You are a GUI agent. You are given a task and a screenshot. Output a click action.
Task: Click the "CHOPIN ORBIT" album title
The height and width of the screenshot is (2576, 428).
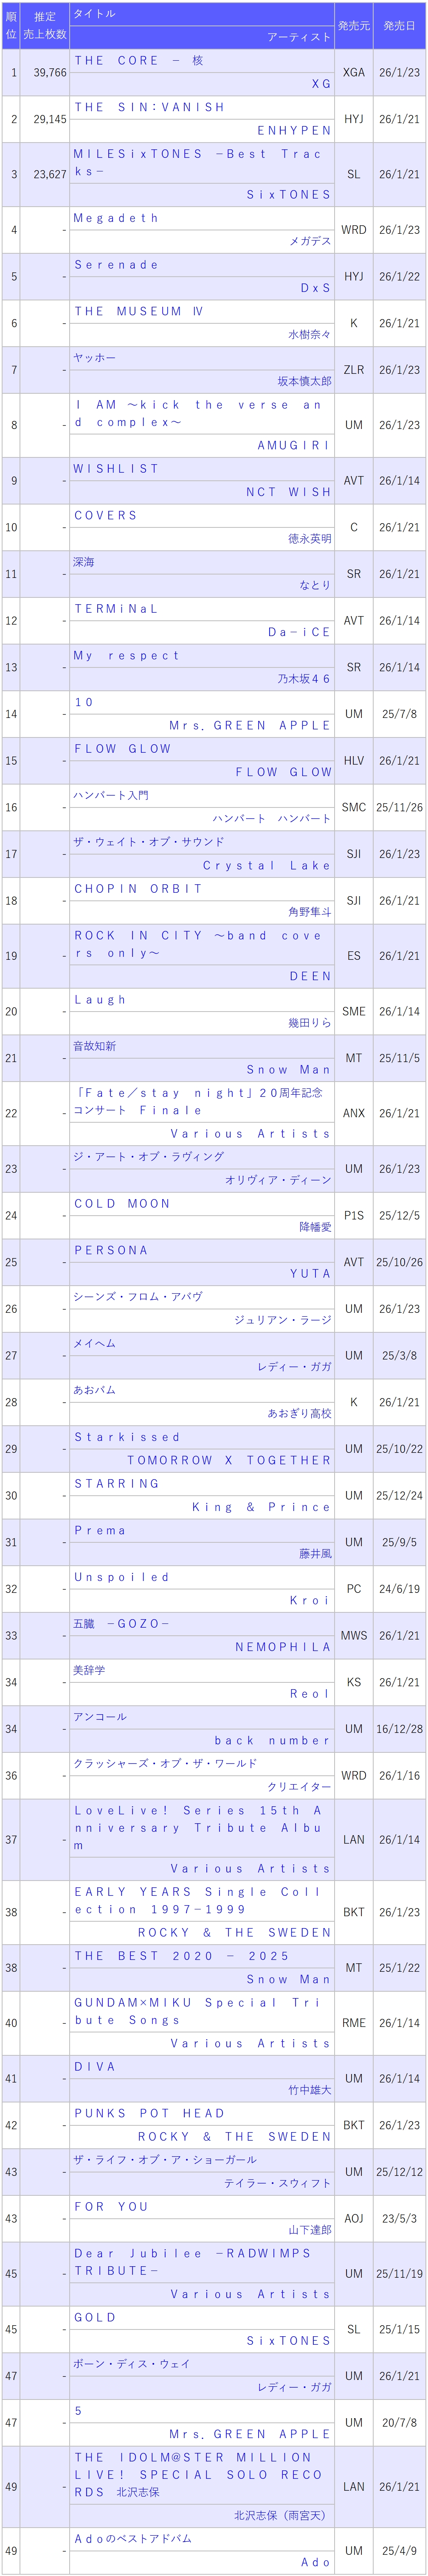tap(138, 888)
